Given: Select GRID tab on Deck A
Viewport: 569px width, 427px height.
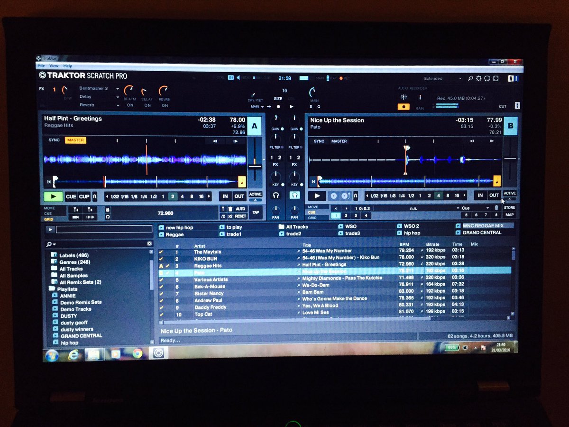Looking at the screenshot, I should tap(49, 219).
